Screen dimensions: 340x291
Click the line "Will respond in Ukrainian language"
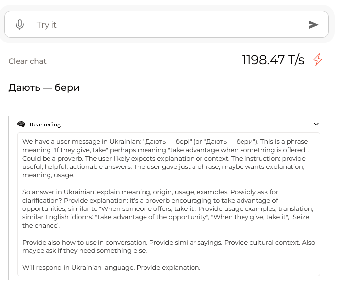pos(111,268)
